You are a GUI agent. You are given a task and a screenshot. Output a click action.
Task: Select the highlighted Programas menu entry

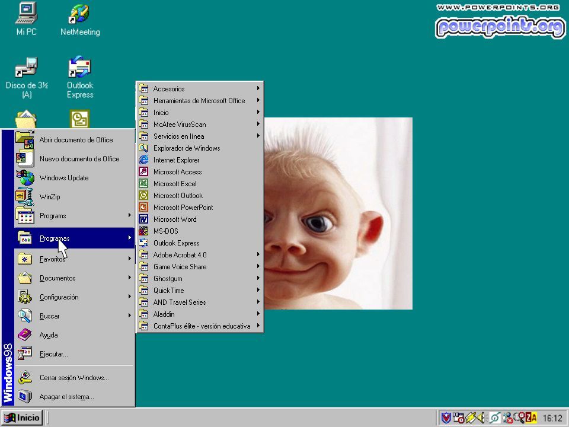tap(75, 238)
